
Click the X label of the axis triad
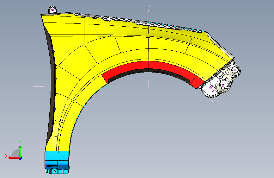[6, 156]
